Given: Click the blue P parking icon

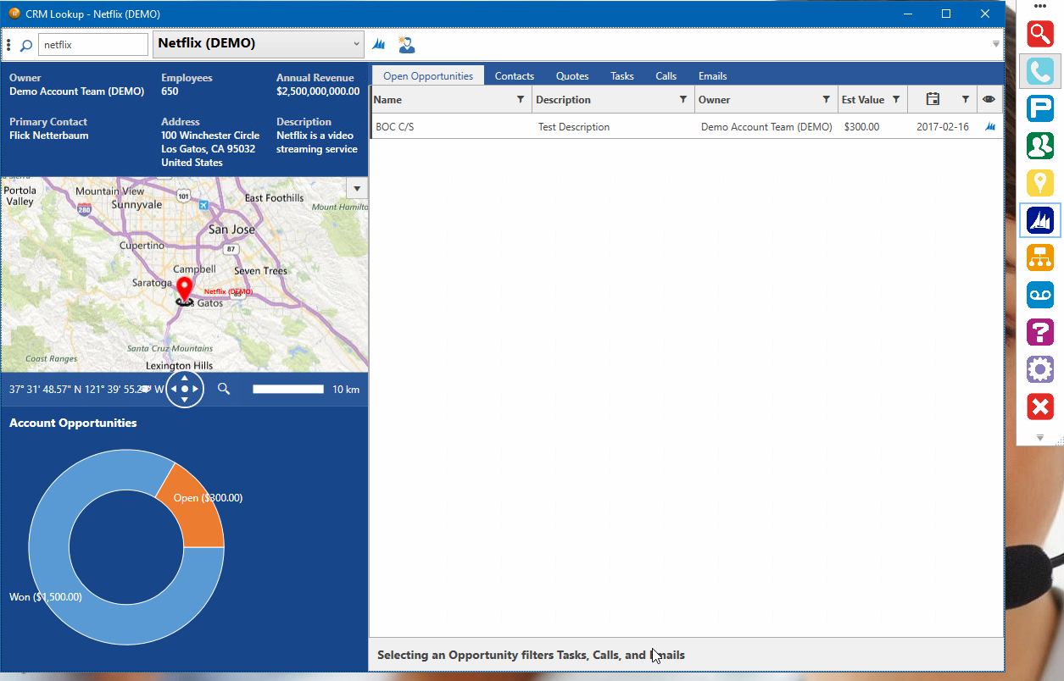Looking at the screenshot, I should pos(1039,108).
